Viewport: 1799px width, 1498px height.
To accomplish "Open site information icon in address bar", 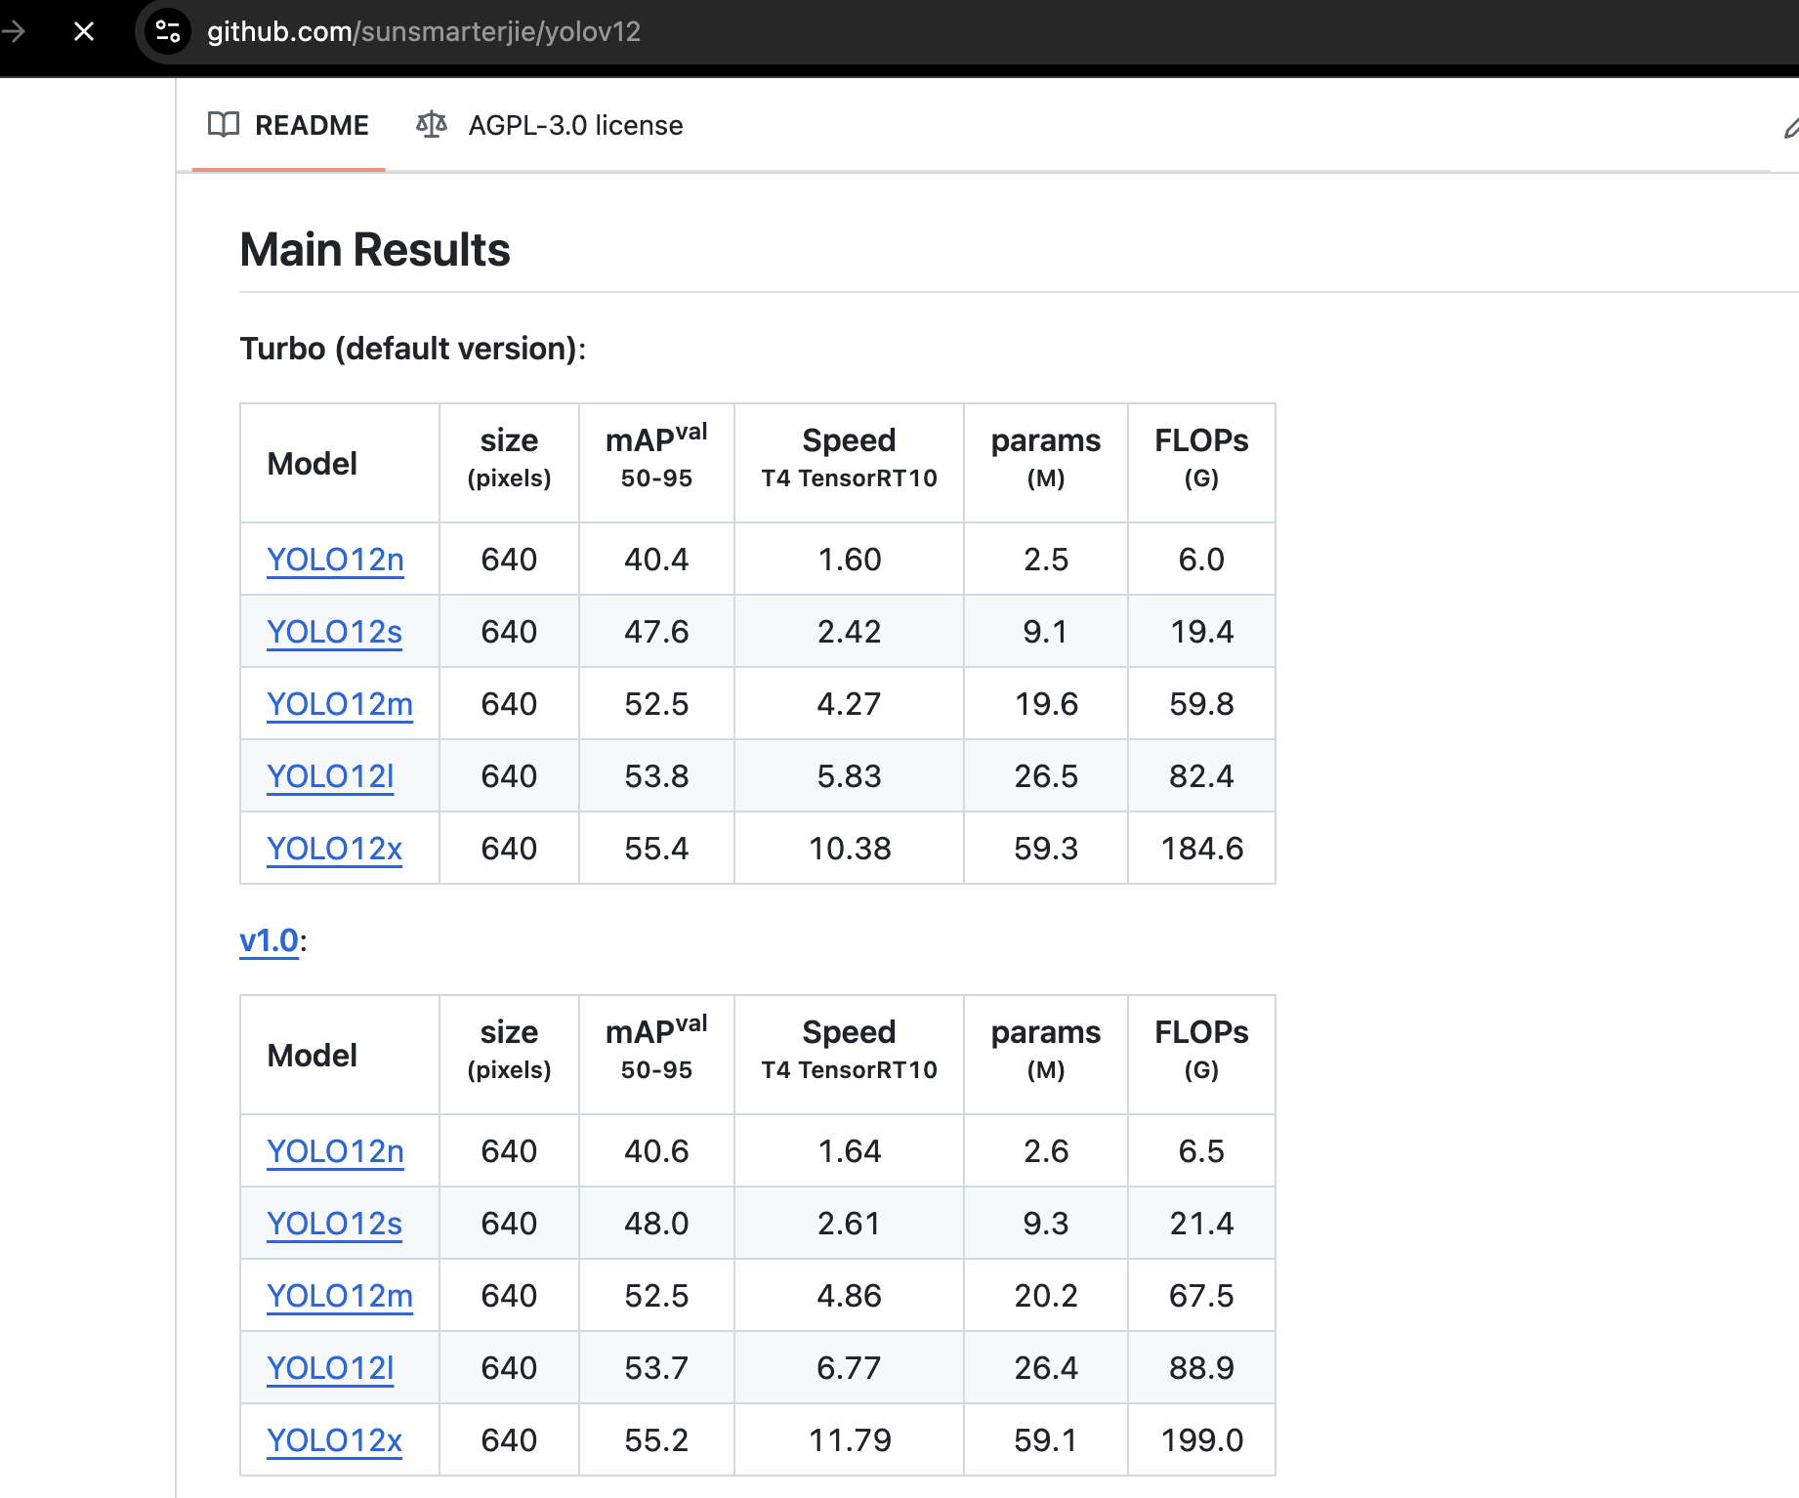I will 168,31.
